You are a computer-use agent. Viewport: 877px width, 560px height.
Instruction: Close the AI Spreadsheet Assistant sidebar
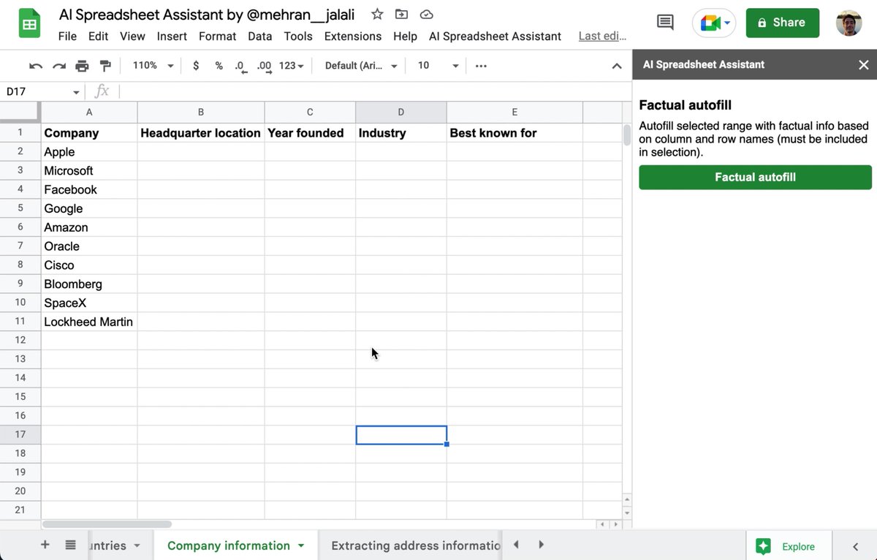pyautogui.click(x=864, y=64)
